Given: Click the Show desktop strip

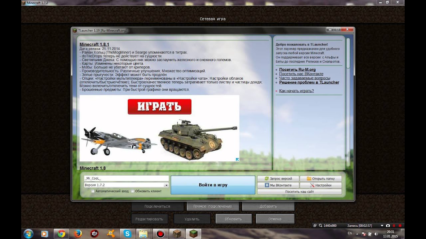Looking at the screenshot, I should tap(402, 234).
